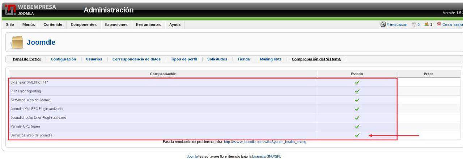Image resolution: width=463 pixels, height=159 pixels.
Task: Open the Contenido menu
Action: [53, 24]
